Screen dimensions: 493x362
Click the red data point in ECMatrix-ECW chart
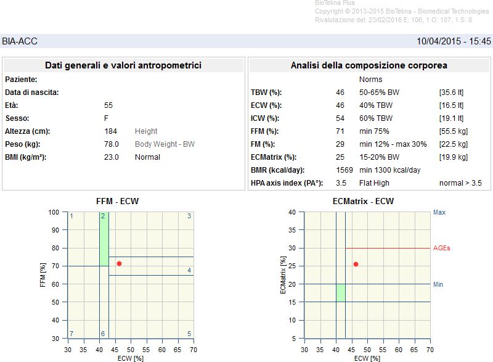point(356,264)
